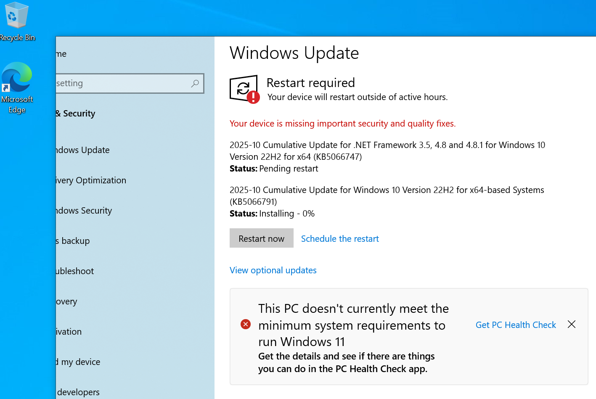Open Schedule the restart link
Image resolution: width=596 pixels, height=399 pixels.
(340, 239)
